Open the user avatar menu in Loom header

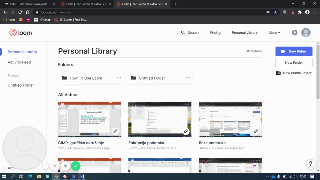tap(306, 32)
